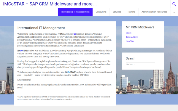Select the 'Please consider that this home page' notice
Viewport: 178px width, 111px height.
coord(64,86)
